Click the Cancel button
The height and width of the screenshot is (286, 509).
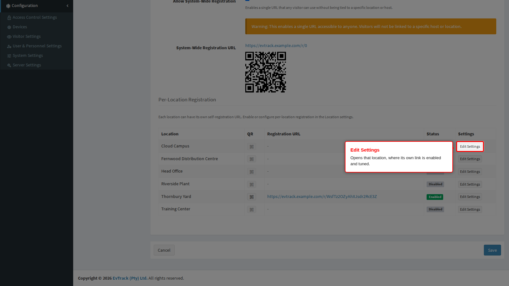tap(164, 250)
